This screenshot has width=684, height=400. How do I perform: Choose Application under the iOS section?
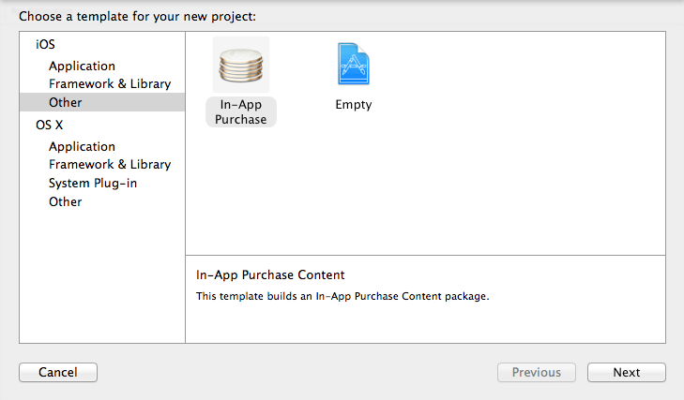coord(82,67)
